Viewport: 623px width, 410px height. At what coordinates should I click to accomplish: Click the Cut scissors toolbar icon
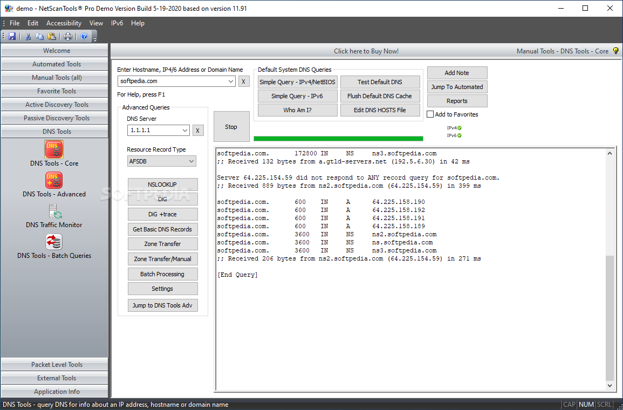tap(28, 37)
